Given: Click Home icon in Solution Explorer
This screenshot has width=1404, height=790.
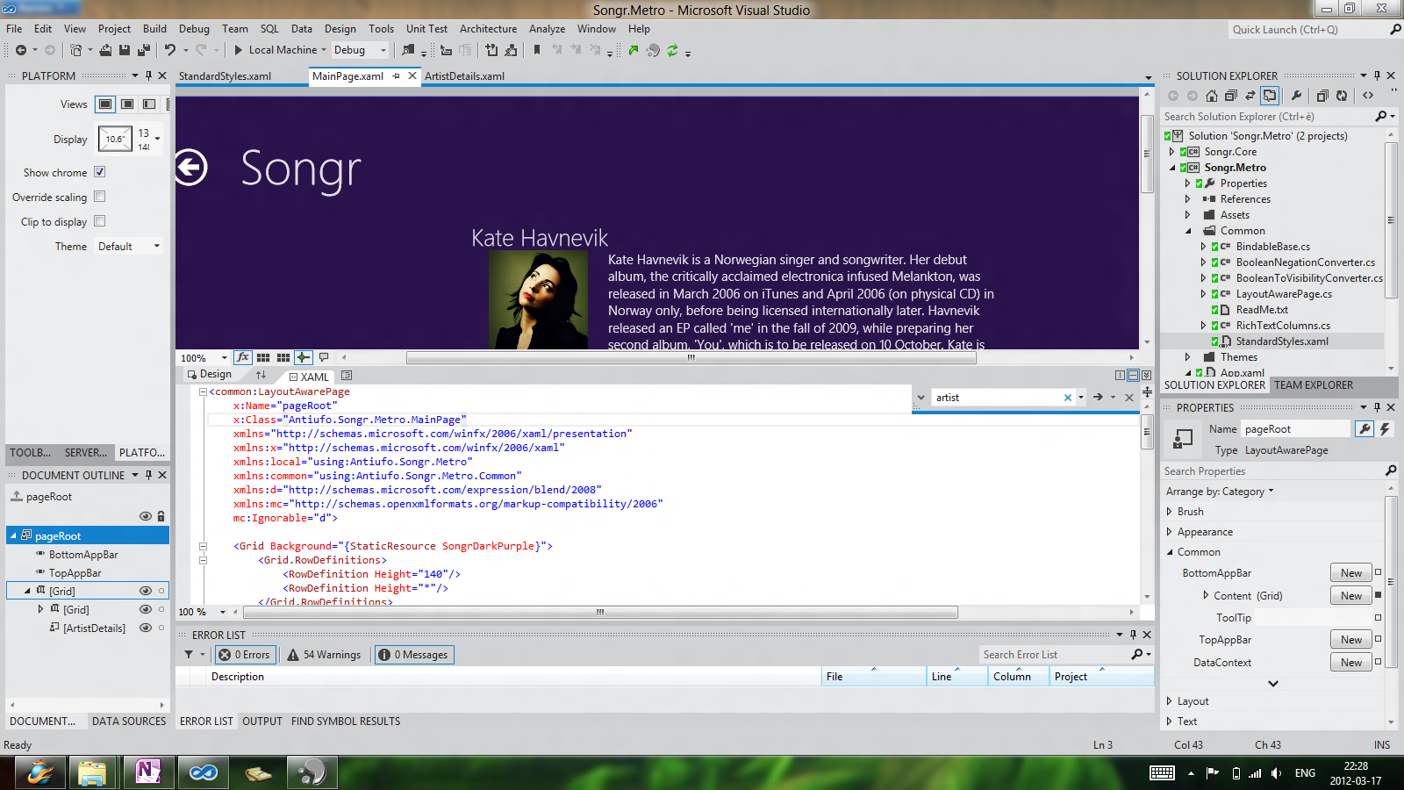Looking at the screenshot, I should [x=1211, y=96].
